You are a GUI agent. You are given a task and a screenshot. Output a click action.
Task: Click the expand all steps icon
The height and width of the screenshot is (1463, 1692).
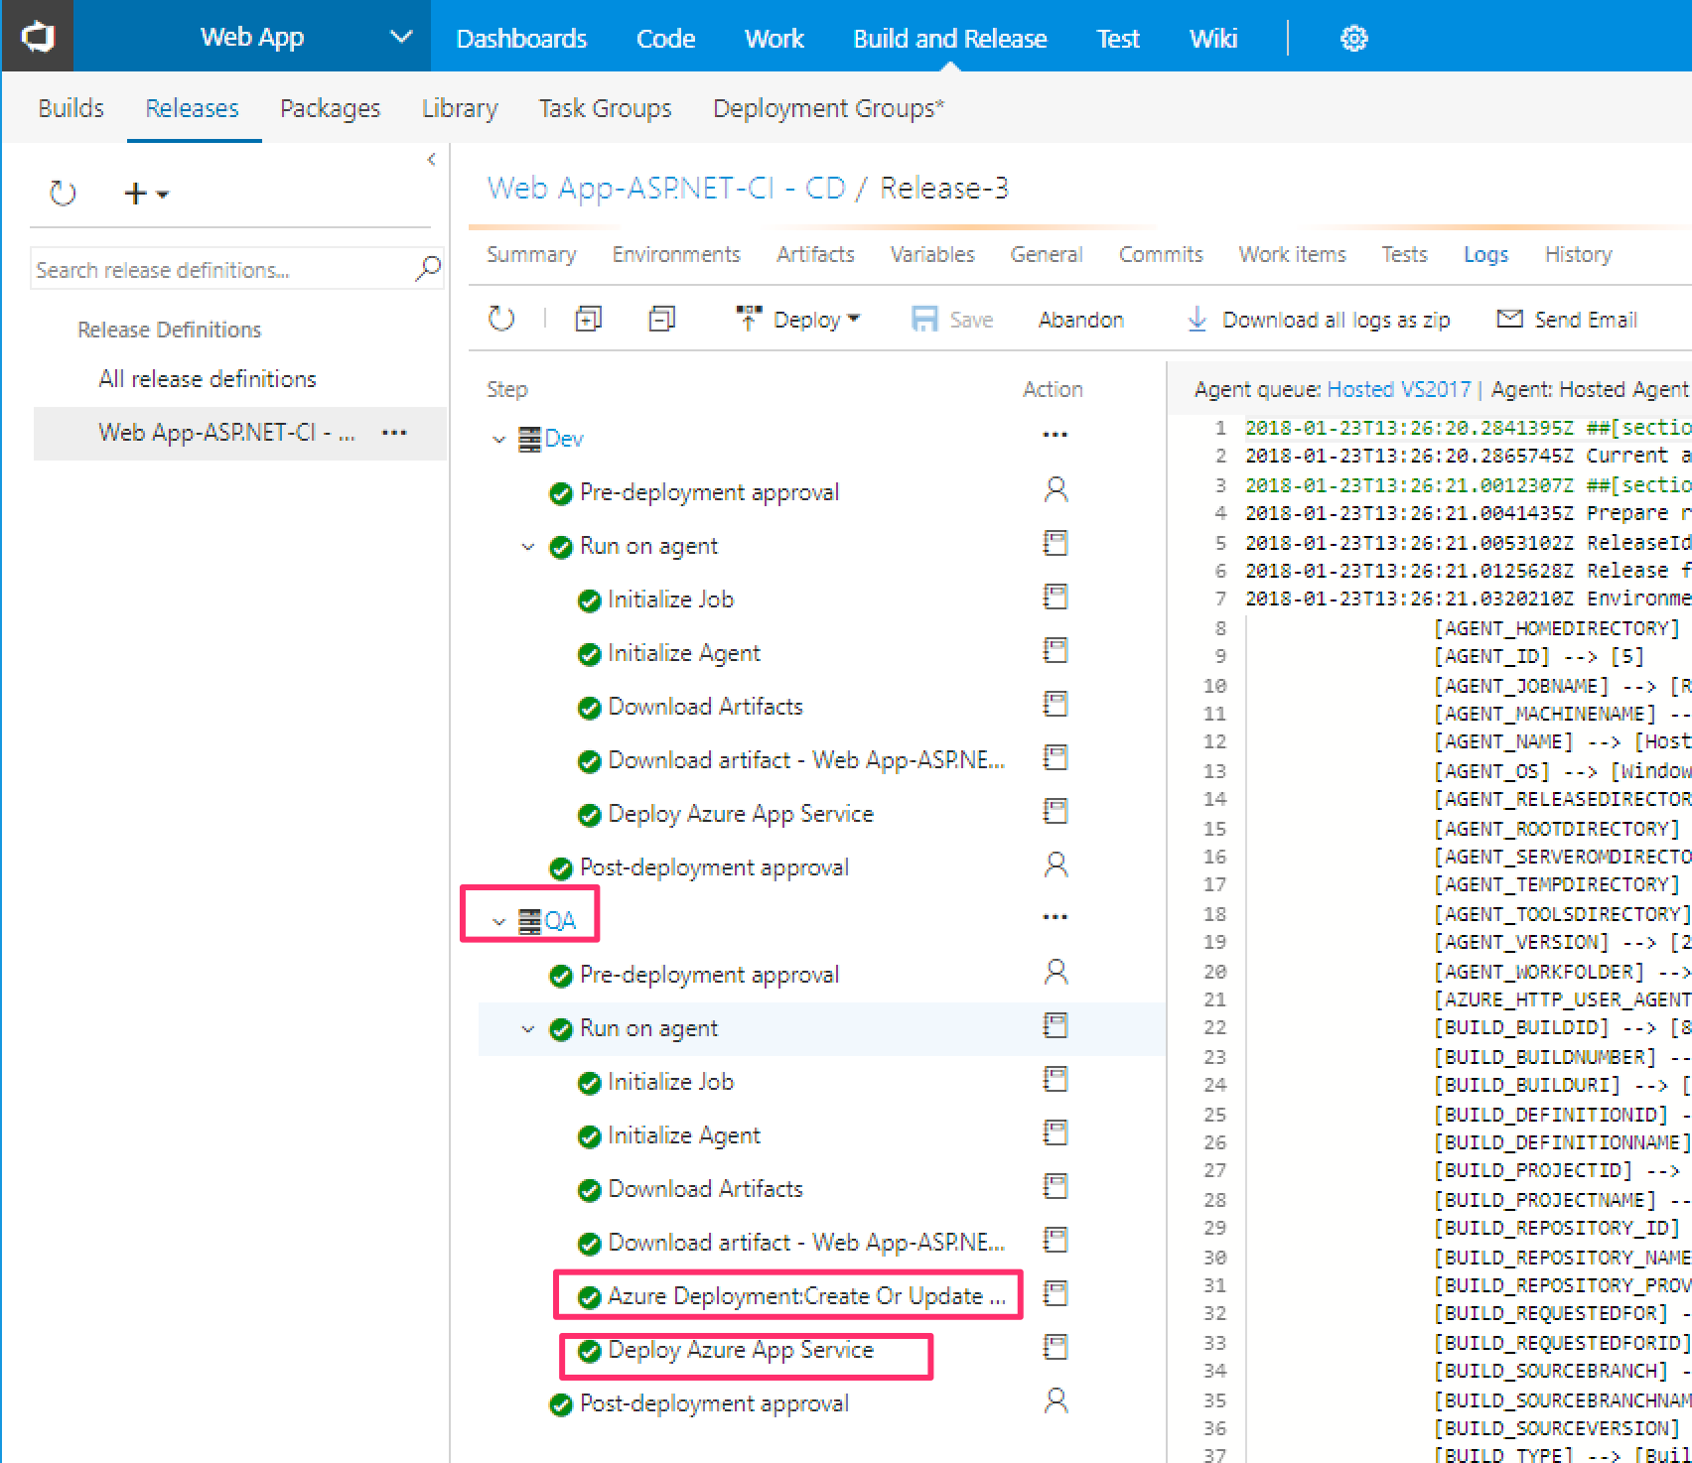pyautogui.click(x=588, y=319)
